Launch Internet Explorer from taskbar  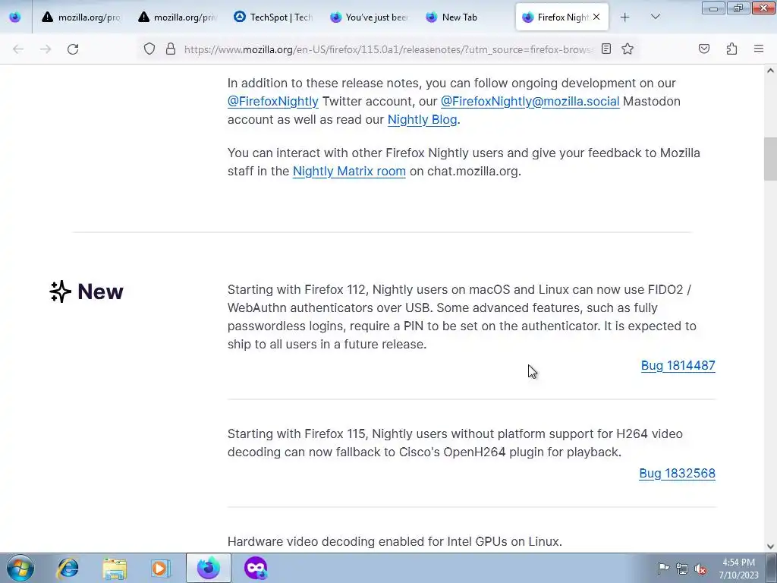[68, 568]
